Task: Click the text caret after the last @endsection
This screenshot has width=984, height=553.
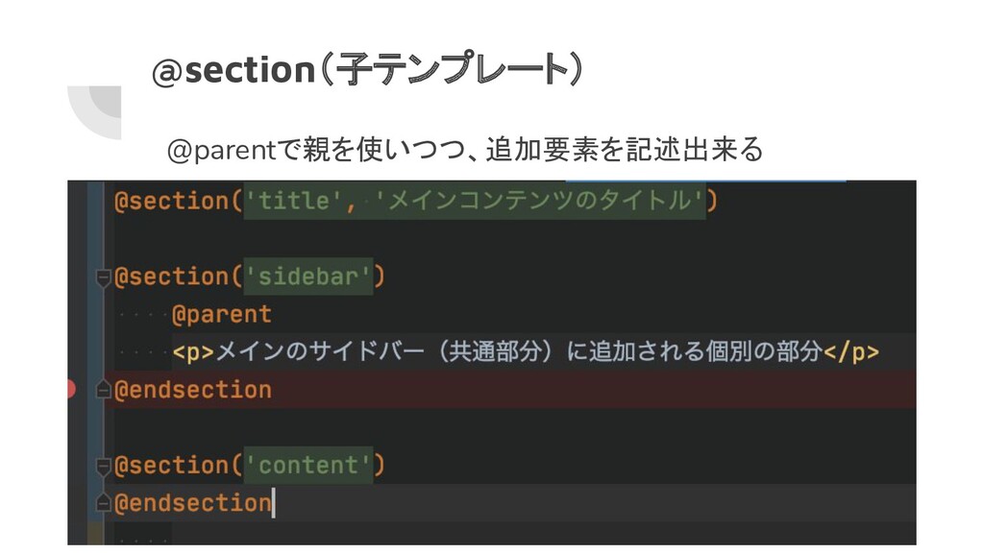Action: click(273, 503)
